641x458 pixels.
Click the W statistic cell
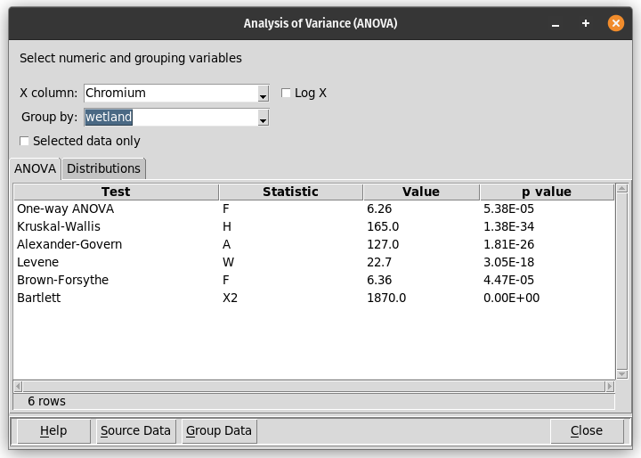pyautogui.click(x=228, y=262)
